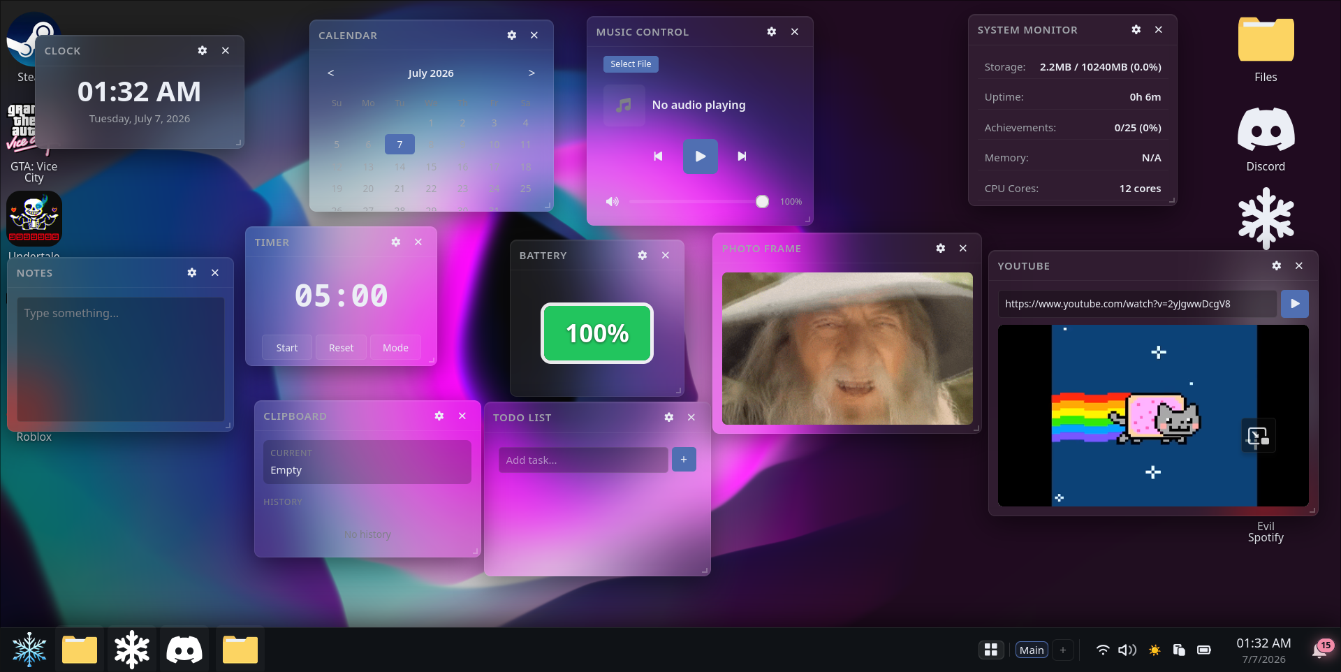Click the battery icon in system tray
Image resolution: width=1341 pixels, height=672 pixels.
[1204, 650]
